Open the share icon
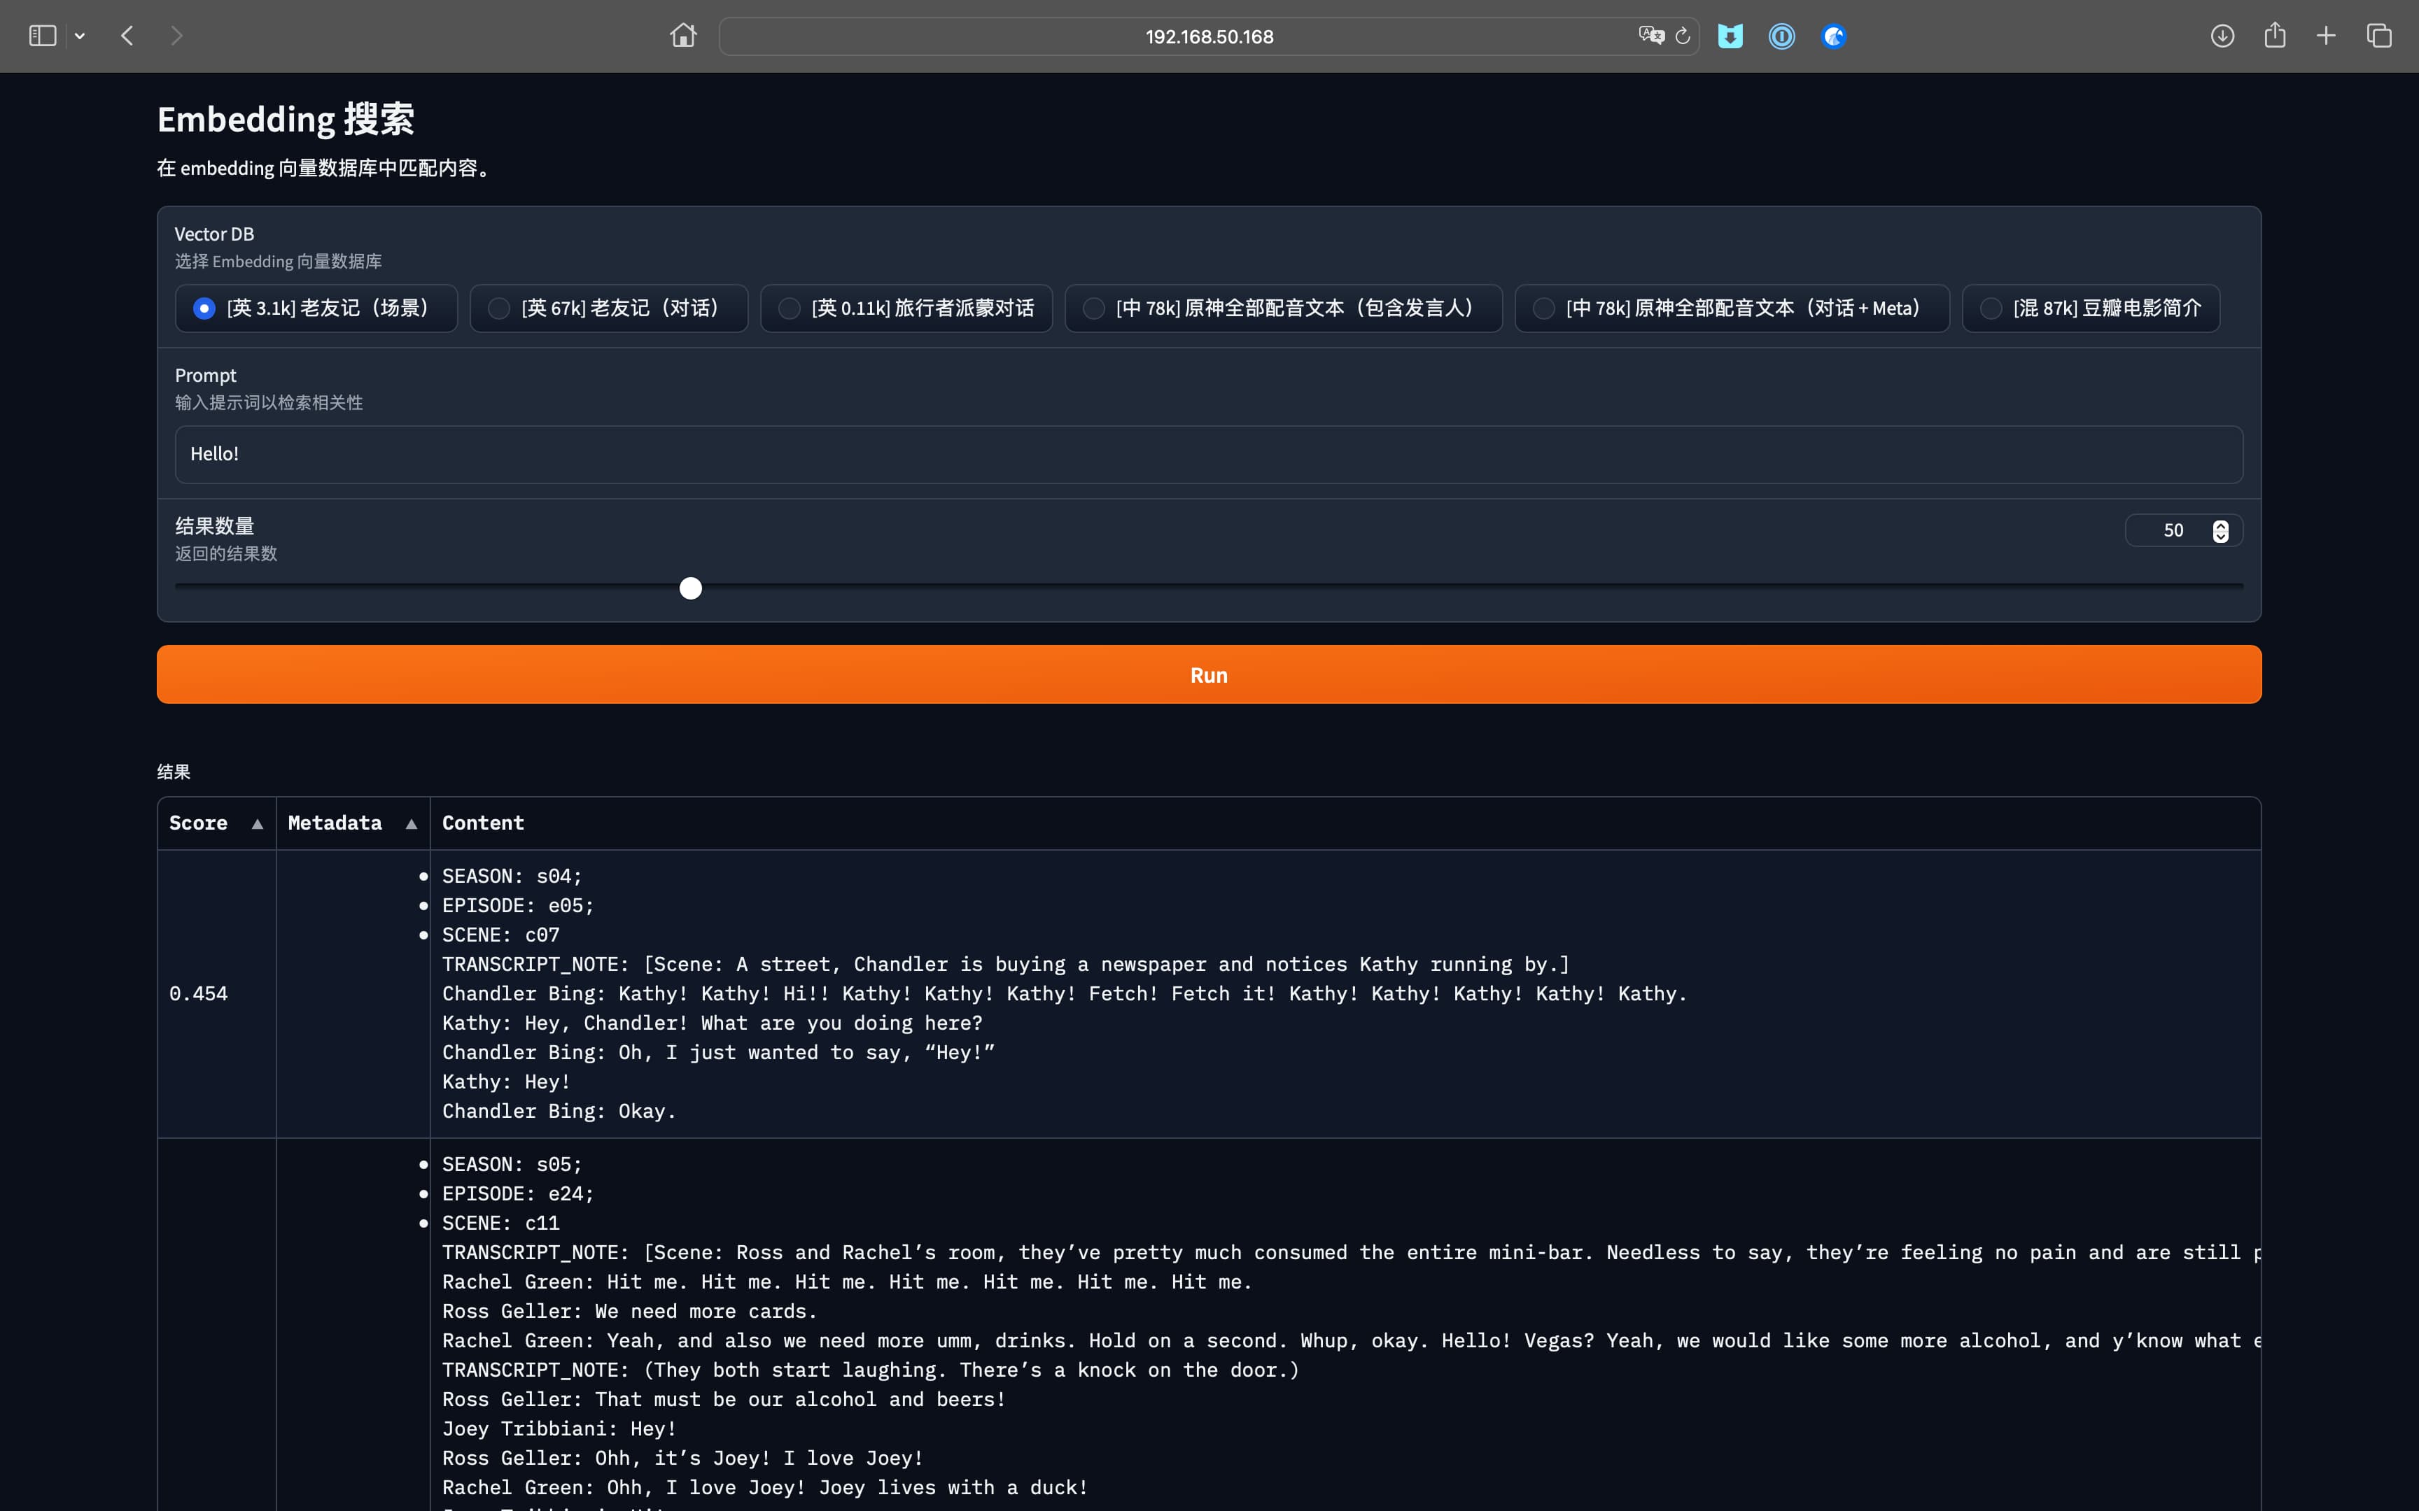This screenshot has height=1511, width=2419. tap(2275, 35)
